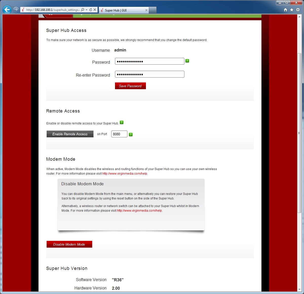Image resolution: width=304 pixels, height=294 pixels.
Task: Open virginmedia.com/help link under Modem Mode heading
Action: (x=125, y=174)
